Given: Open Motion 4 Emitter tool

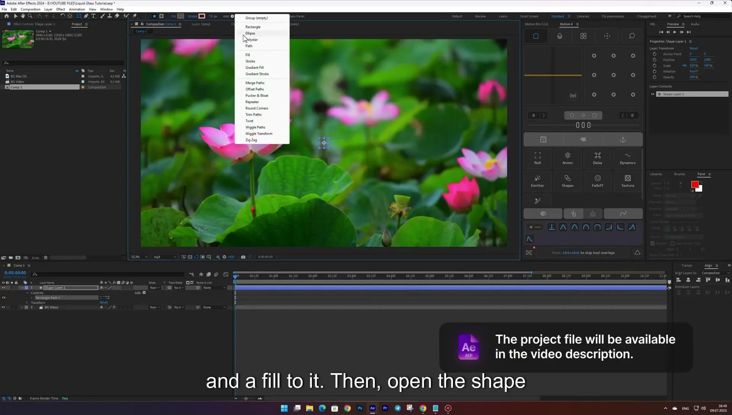Looking at the screenshot, I should tap(538, 181).
